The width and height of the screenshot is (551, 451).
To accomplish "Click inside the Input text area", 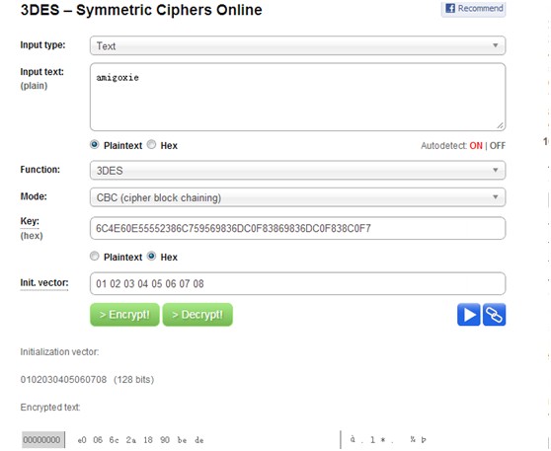I will 297,97.
